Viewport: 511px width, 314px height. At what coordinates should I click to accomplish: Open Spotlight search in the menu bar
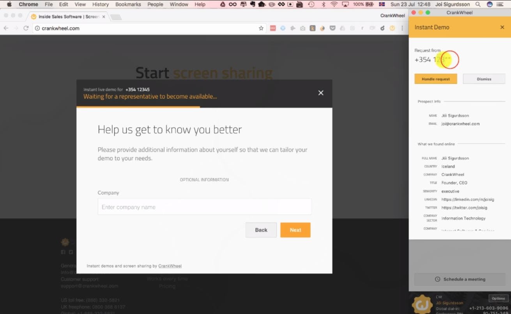click(478, 4)
